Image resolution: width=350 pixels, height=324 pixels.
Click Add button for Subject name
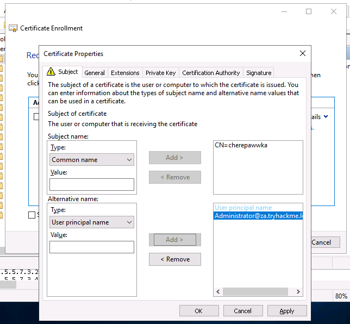(175, 158)
